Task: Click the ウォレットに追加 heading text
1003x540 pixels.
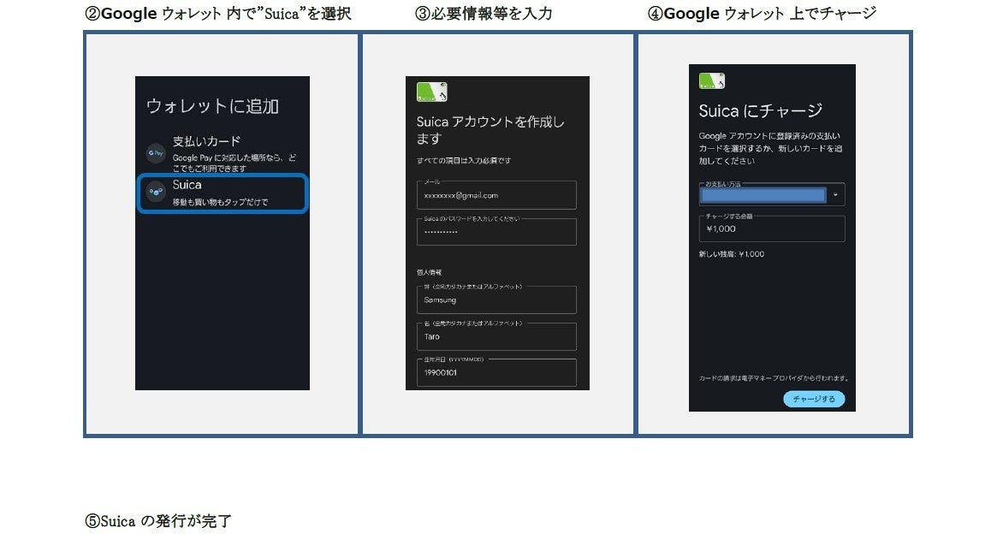Action: (212, 106)
